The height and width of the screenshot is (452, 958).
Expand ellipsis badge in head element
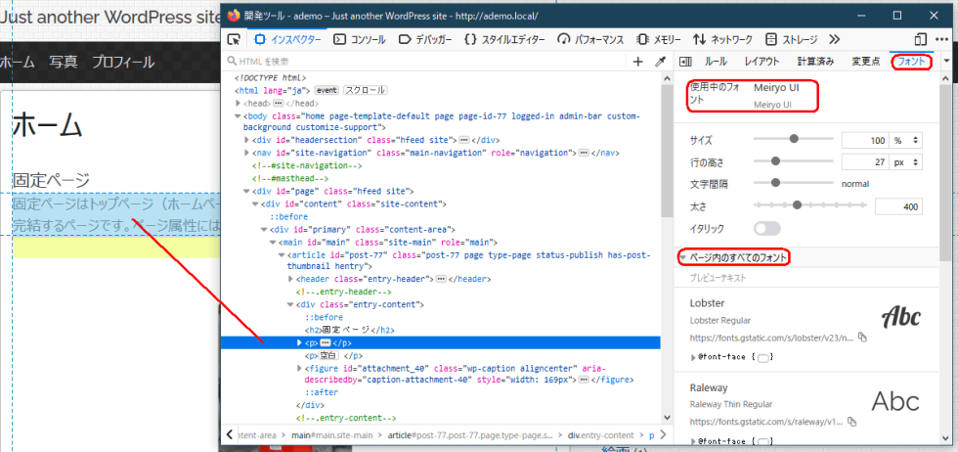coord(278,104)
